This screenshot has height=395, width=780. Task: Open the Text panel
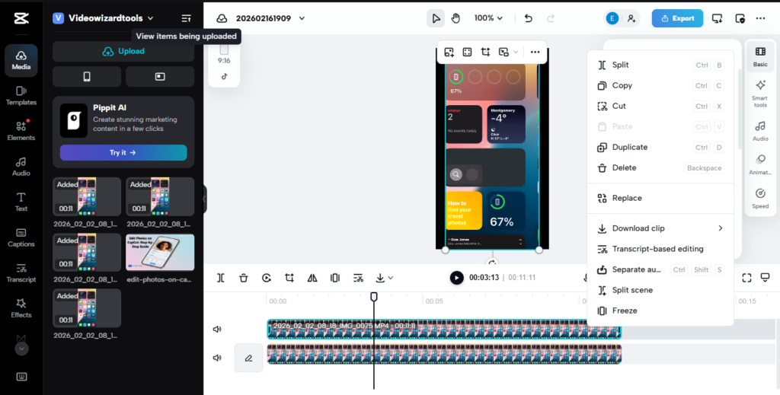pos(21,202)
